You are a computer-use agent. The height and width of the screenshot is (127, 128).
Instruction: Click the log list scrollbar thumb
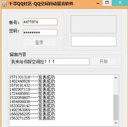[x=116, y=107]
